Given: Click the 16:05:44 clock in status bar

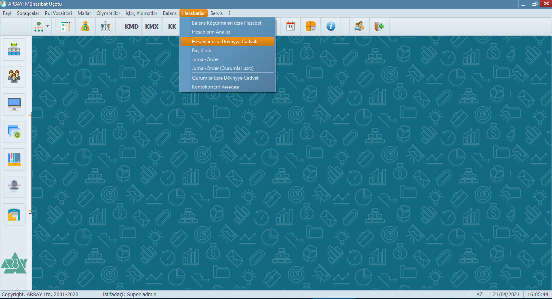Looking at the screenshot, I should click(537, 295).
